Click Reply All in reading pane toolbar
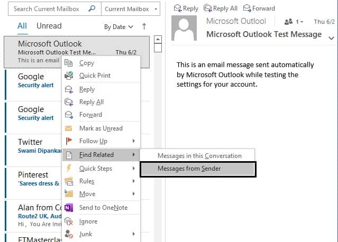Image resolution: width=338 pixels, height=242 pixels. click(220, 8)
